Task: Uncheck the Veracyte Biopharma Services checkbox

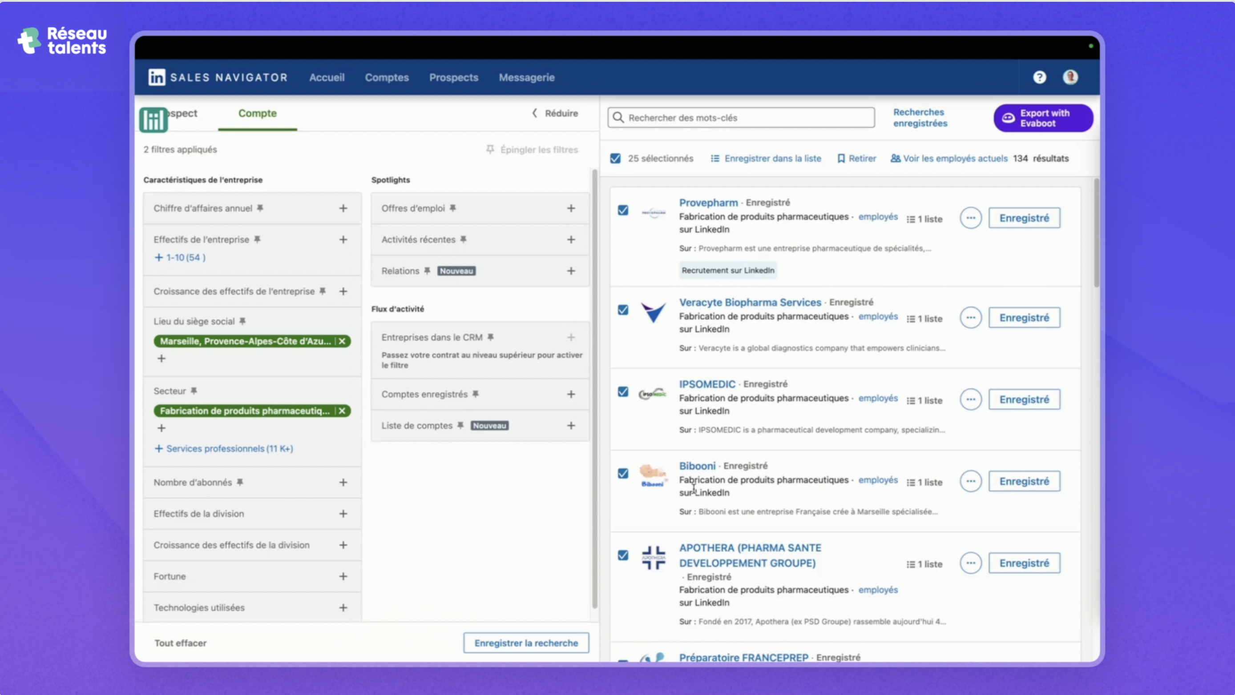Action: [623, 310]
